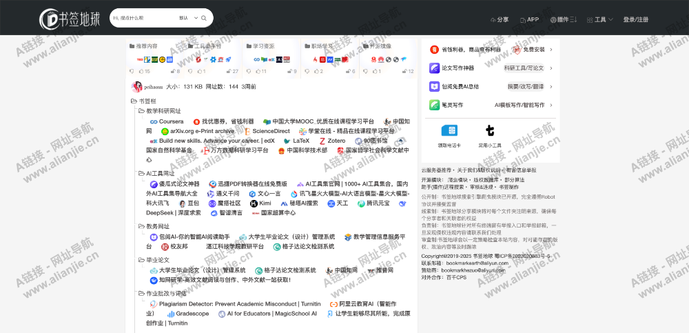Like the 职场学习 card (thumbs up 2)

pos(318,71)
